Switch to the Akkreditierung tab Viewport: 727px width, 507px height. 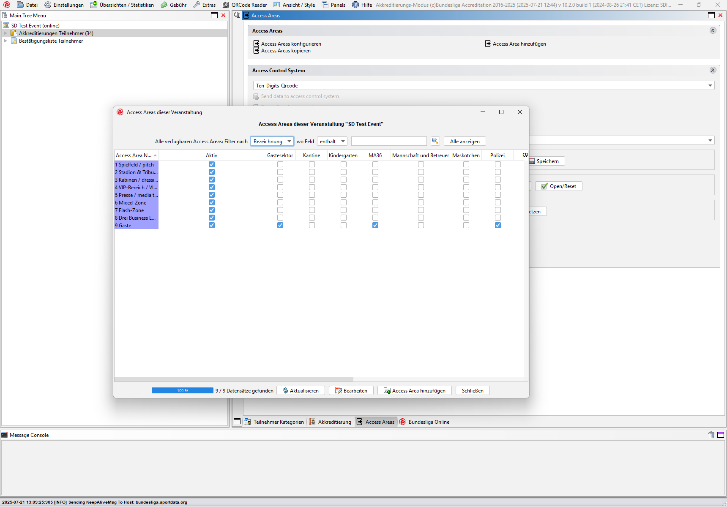coord(330,422)
